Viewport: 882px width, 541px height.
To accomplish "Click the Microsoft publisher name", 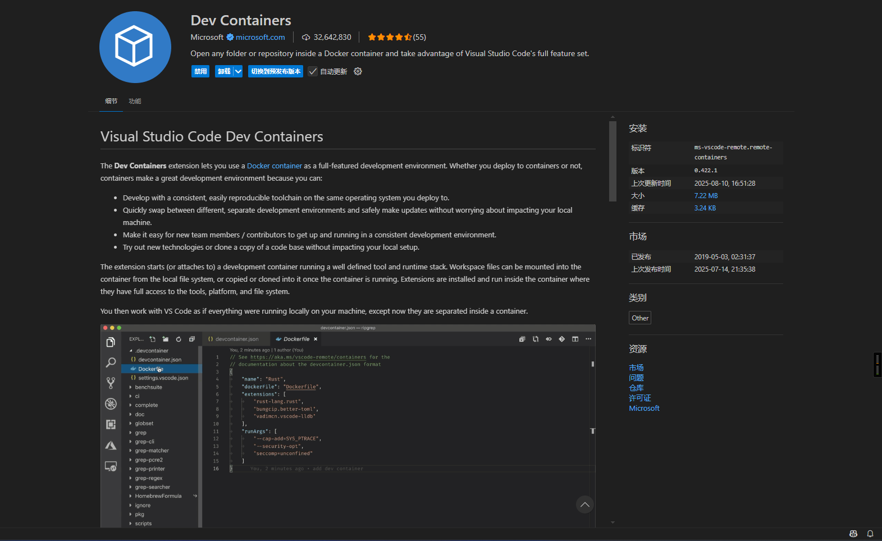I will point(207,38).
